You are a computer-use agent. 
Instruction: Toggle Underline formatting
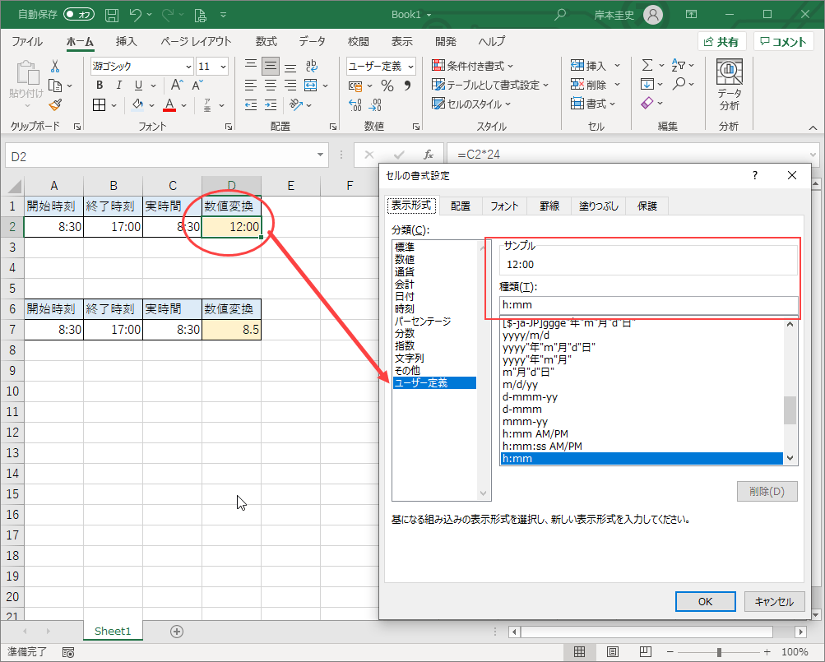(138, 86)
